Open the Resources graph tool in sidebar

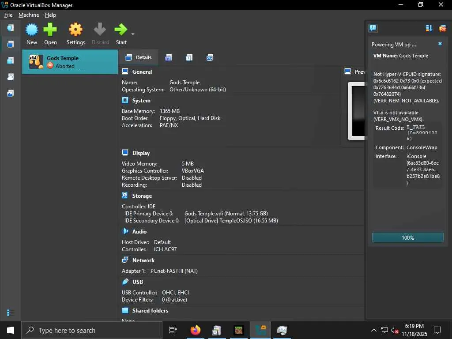point(11,93)
